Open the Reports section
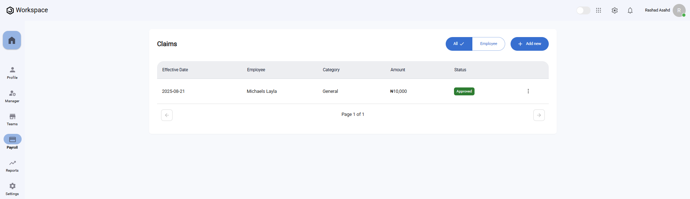The image size is (690, 199). pos(12,166)
